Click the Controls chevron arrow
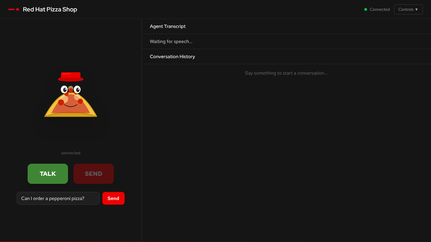 coord(418,9)
